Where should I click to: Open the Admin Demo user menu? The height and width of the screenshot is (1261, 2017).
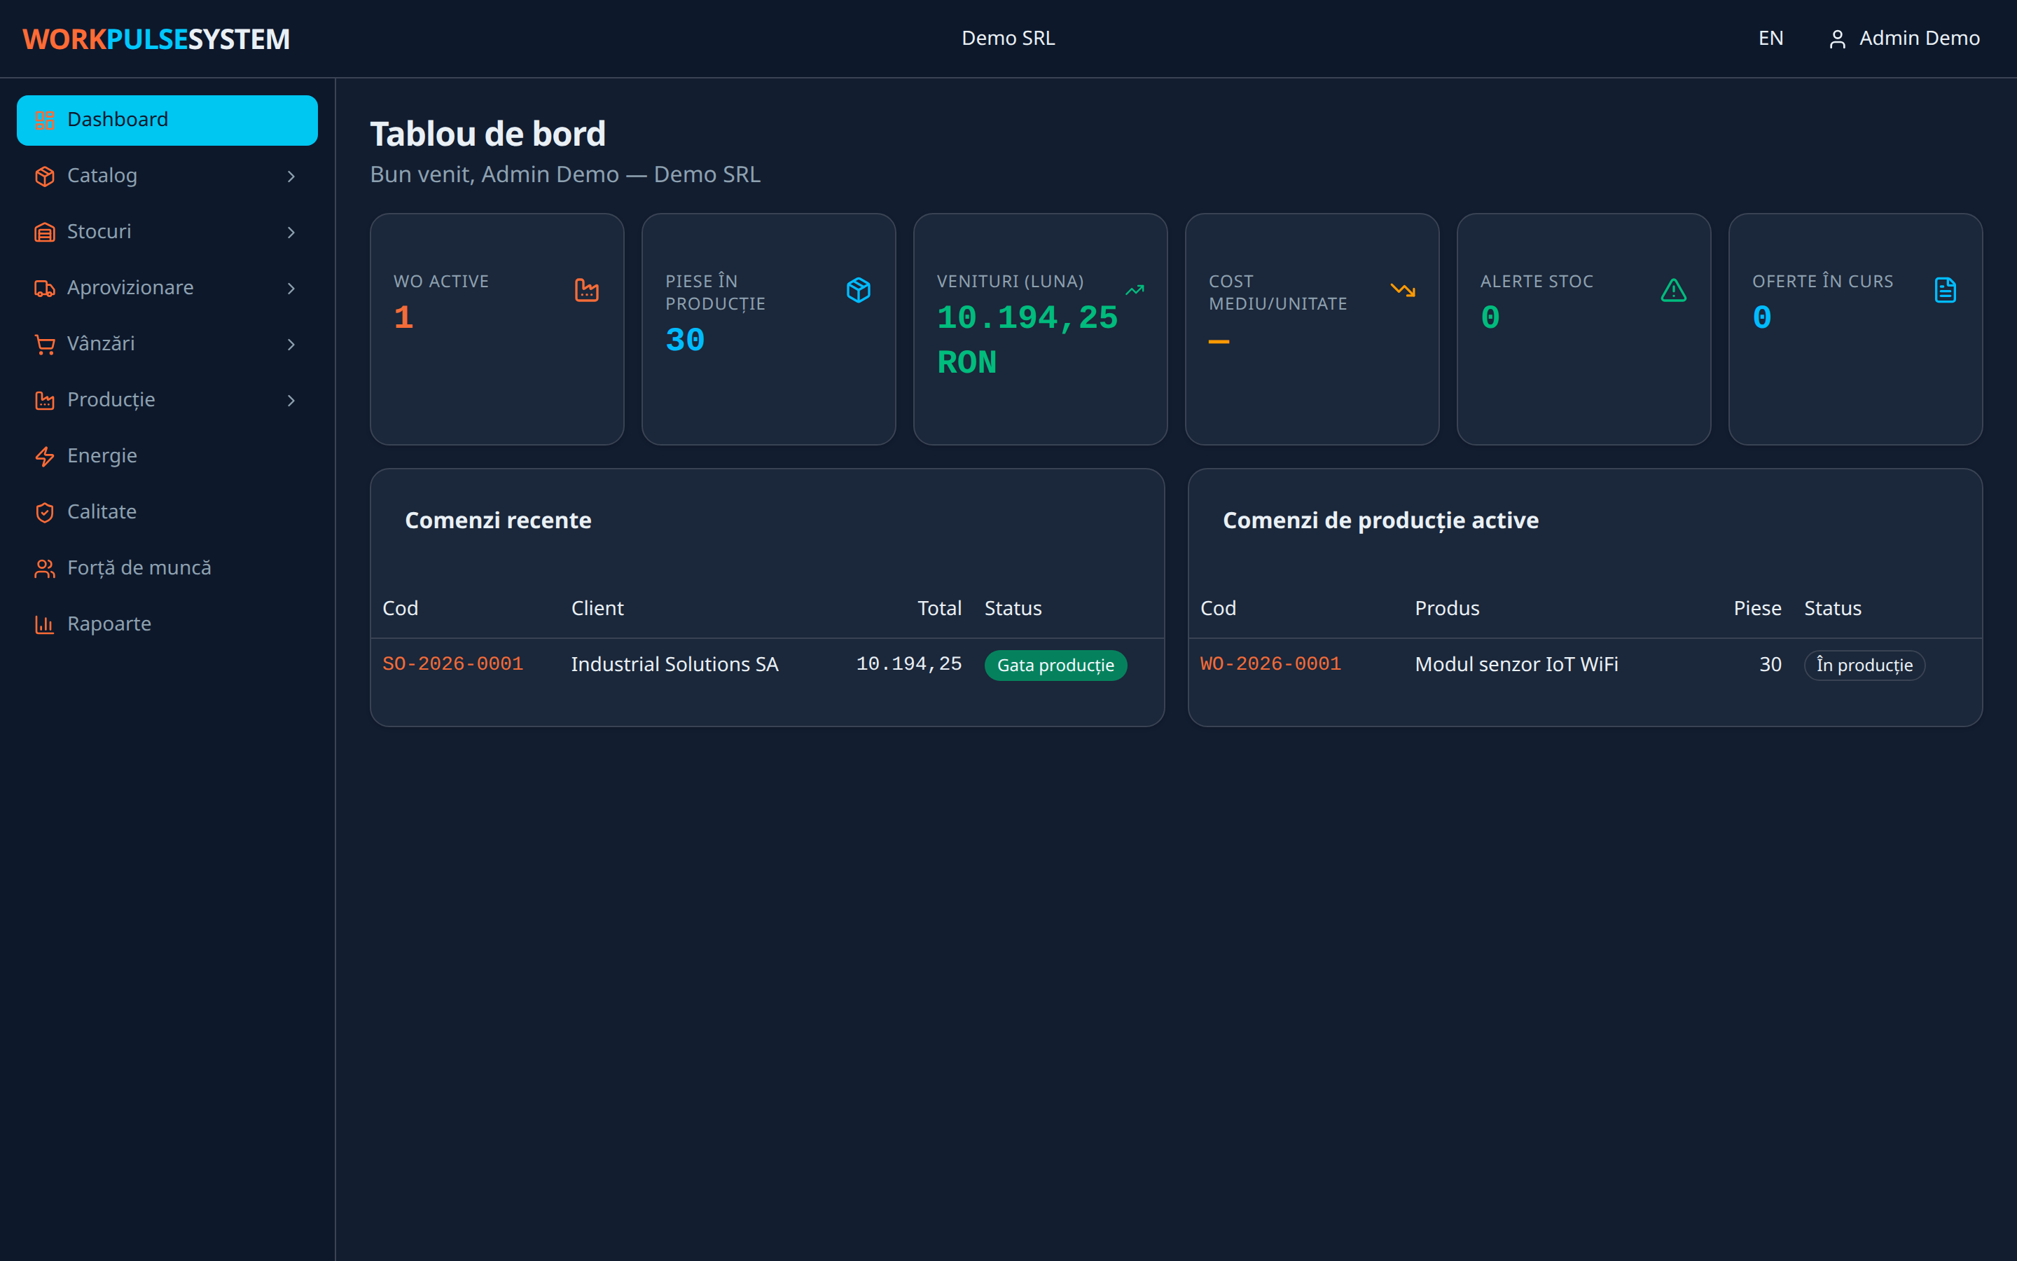pyautogui.click(x=1904, y=39)
